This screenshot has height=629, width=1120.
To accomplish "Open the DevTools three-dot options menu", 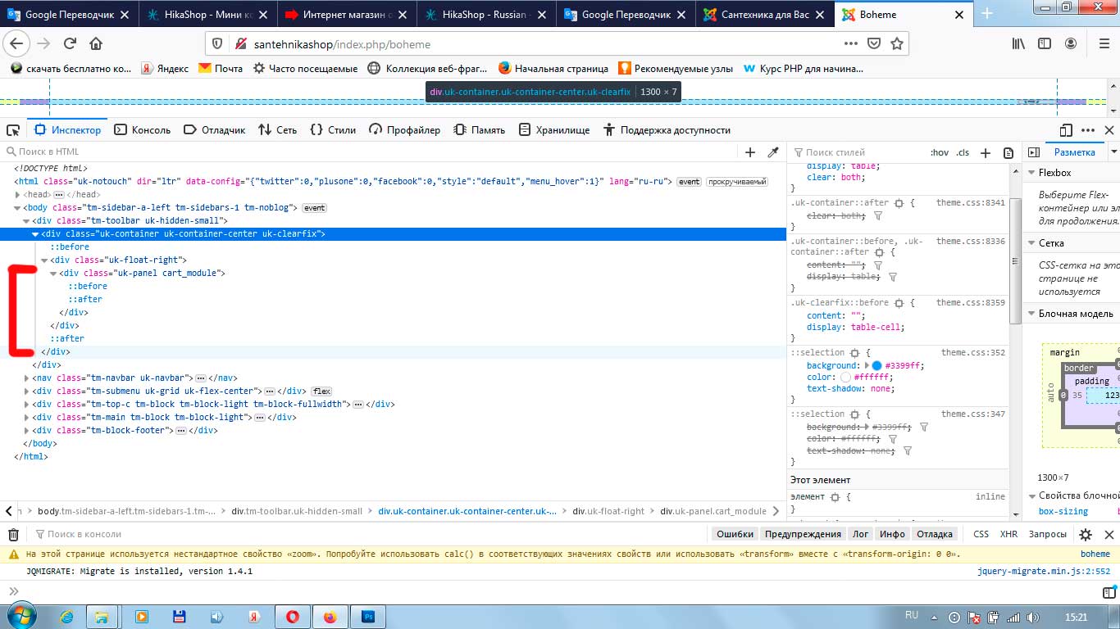I will 1088,130.
